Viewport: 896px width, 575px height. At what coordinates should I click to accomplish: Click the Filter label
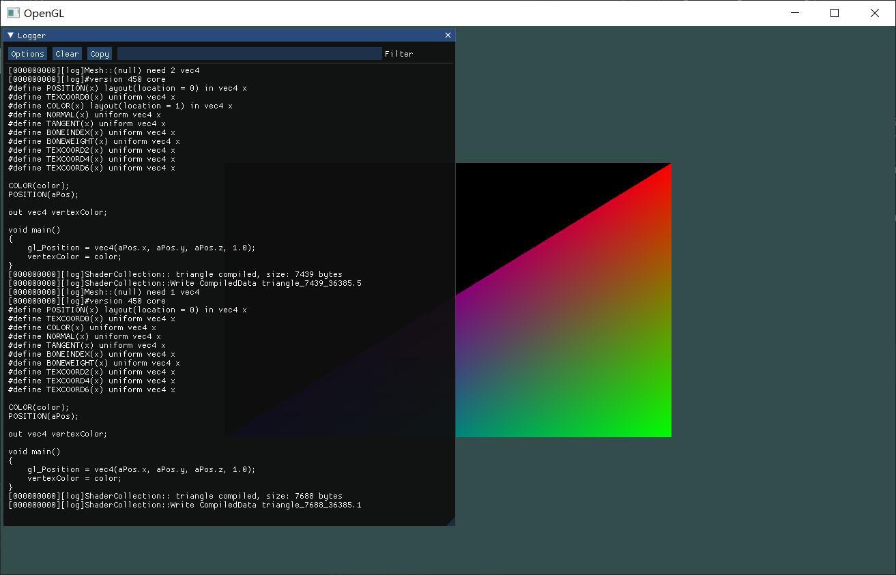point(399,54)
